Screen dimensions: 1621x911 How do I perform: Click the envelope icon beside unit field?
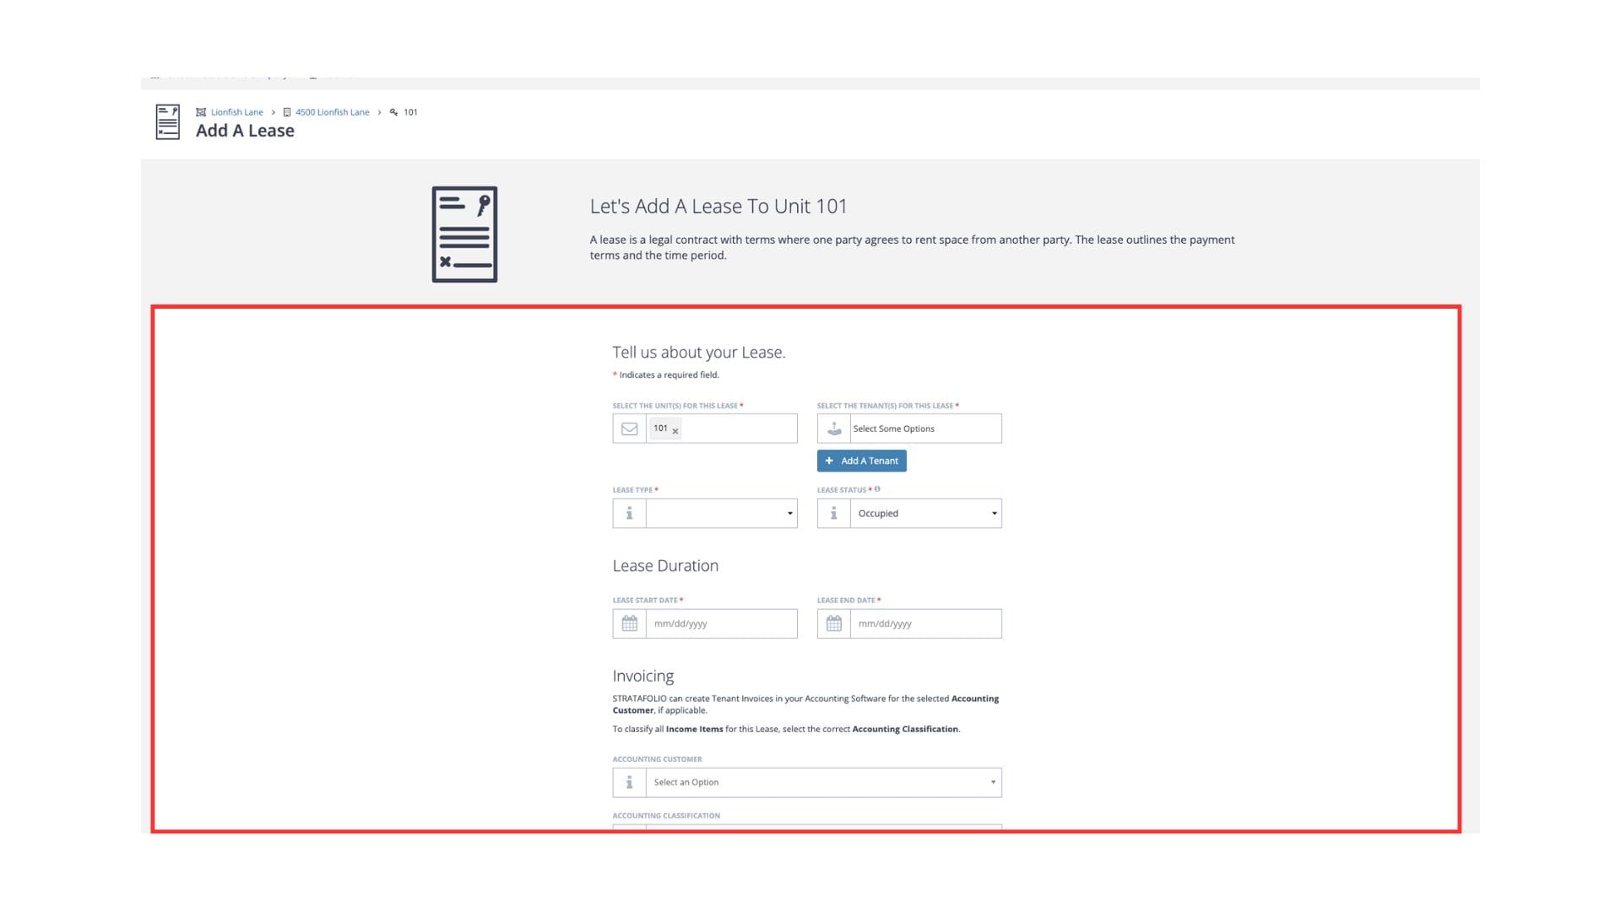pyautogui.click(x=629, y=429)
